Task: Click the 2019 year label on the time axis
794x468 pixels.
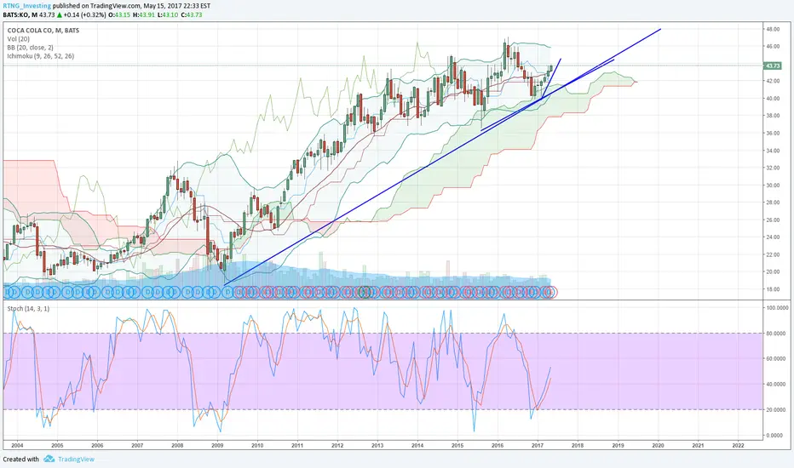Action: [x=618, y=446]
